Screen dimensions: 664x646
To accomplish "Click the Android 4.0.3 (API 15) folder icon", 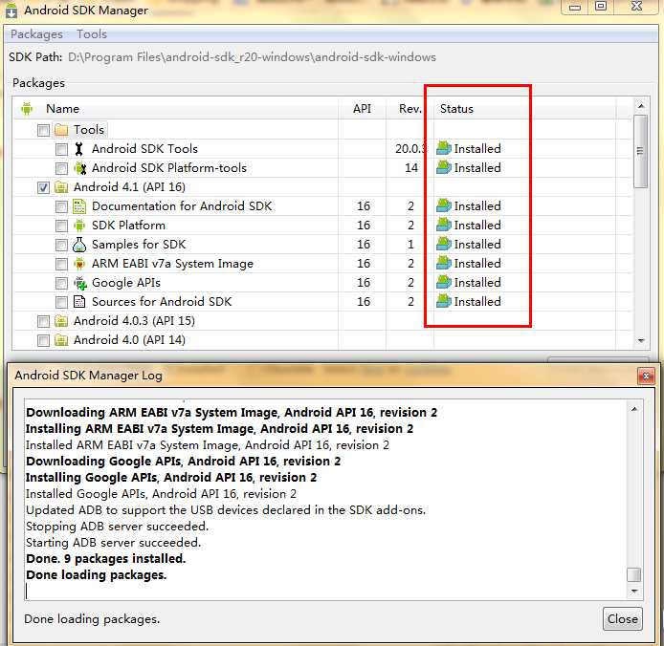I will click(61, 321).
